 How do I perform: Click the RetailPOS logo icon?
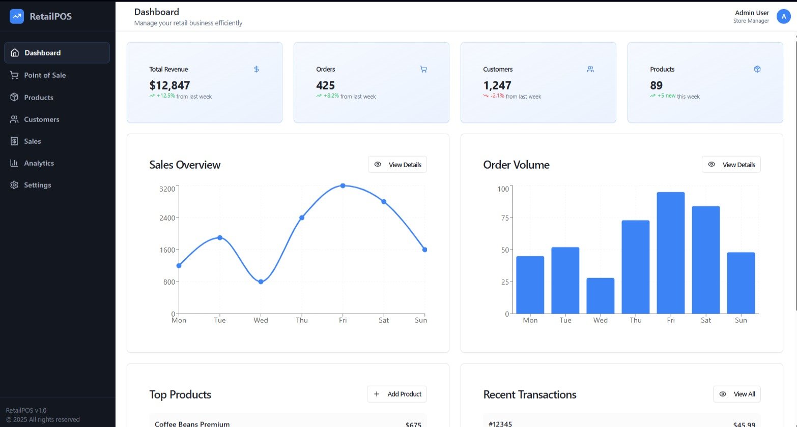click(x=17, y=16)
